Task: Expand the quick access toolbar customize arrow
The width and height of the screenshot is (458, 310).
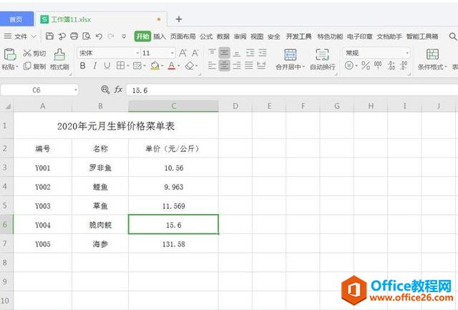Action: tap(124, 37)
